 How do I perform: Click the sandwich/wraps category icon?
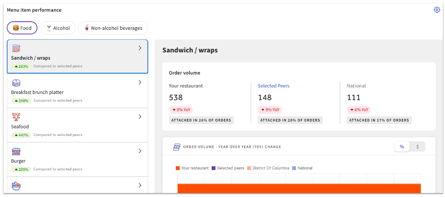coord(16,48)
